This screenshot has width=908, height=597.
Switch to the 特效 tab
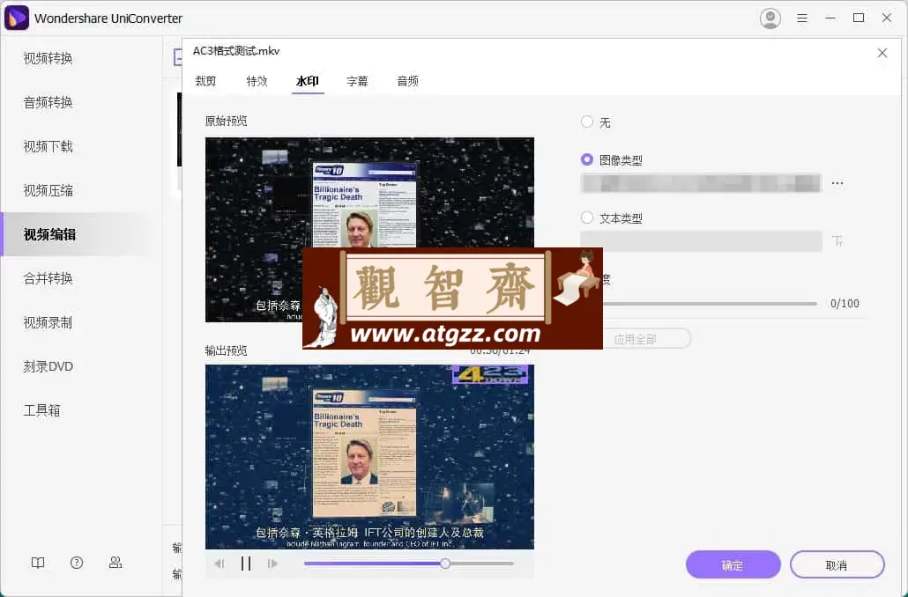(257, 81)
